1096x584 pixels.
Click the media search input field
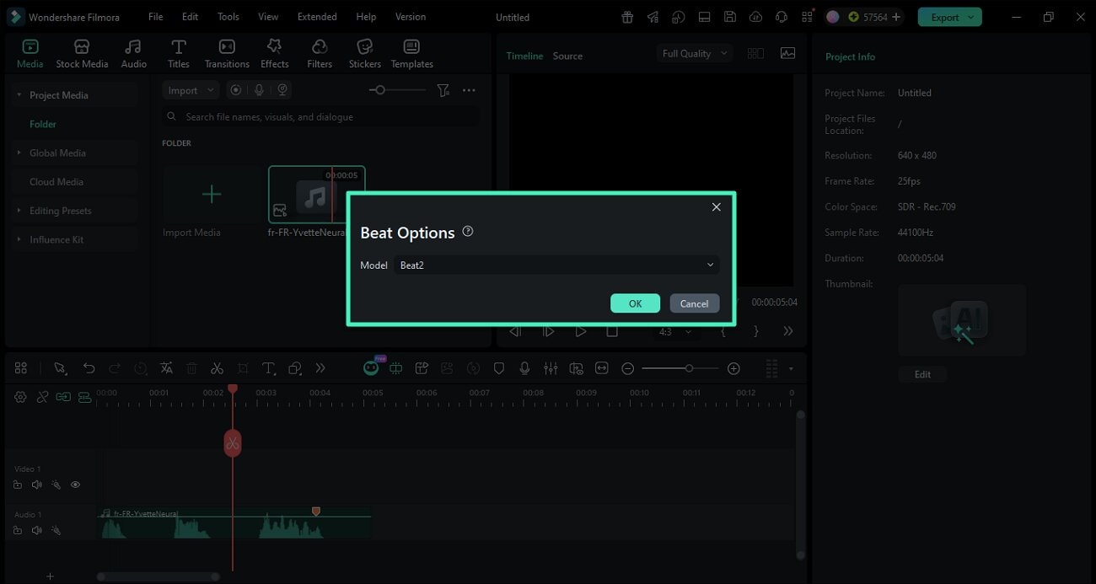click(321, 117)
